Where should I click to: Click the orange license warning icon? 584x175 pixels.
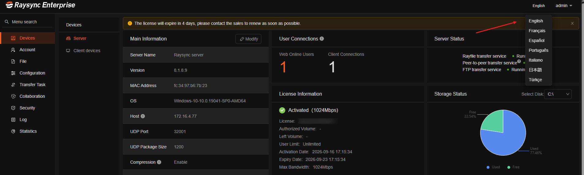[x=130, y=23]
